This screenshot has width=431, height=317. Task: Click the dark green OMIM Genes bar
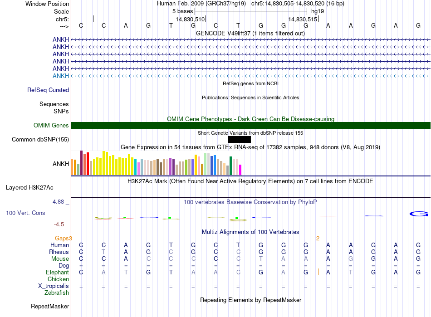(x=250, y=125)
